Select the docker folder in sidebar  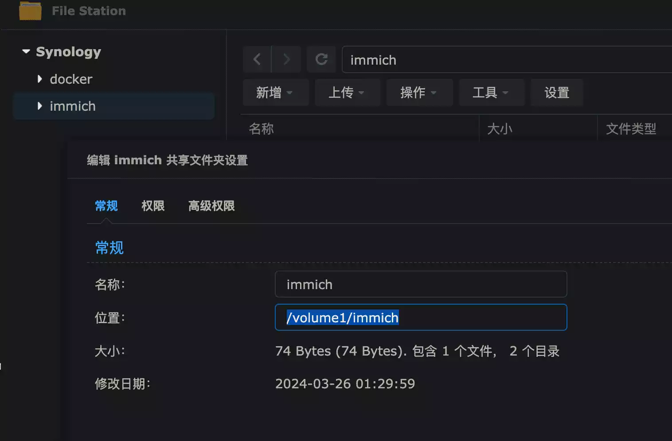pos(71,79)
